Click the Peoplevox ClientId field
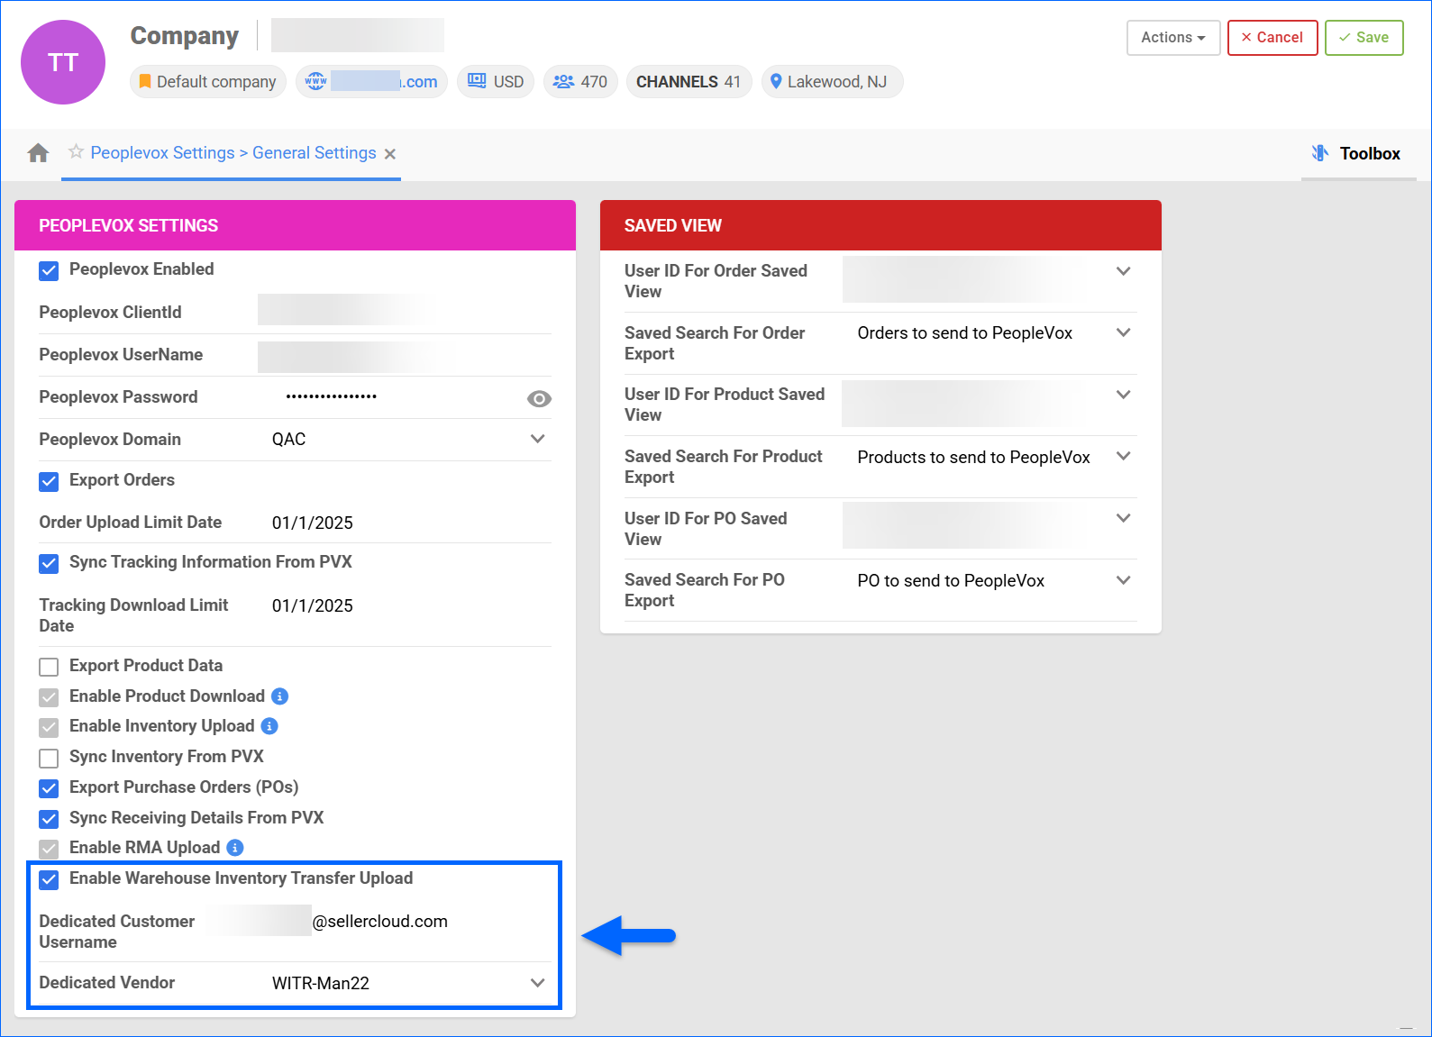The width and height of the screenshot is (1432, 1037). tap(405, 311)
